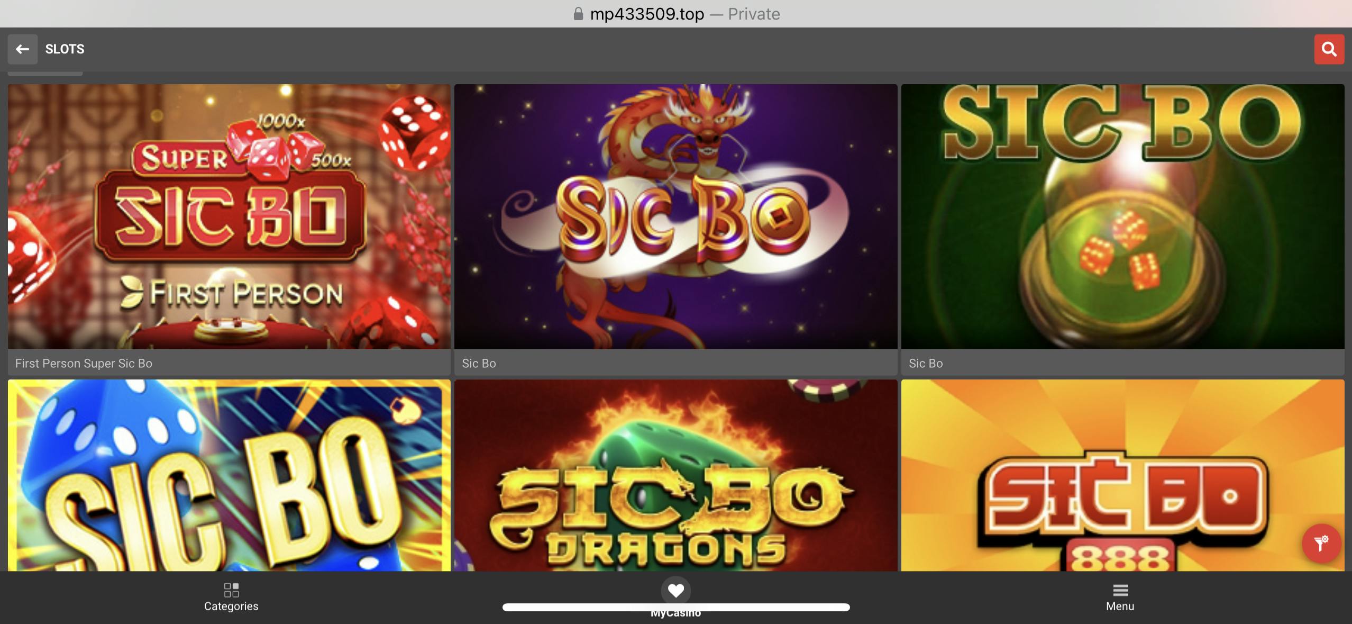Open the dragon Sic Bo game thumbnail

click(x=675, y=216)
